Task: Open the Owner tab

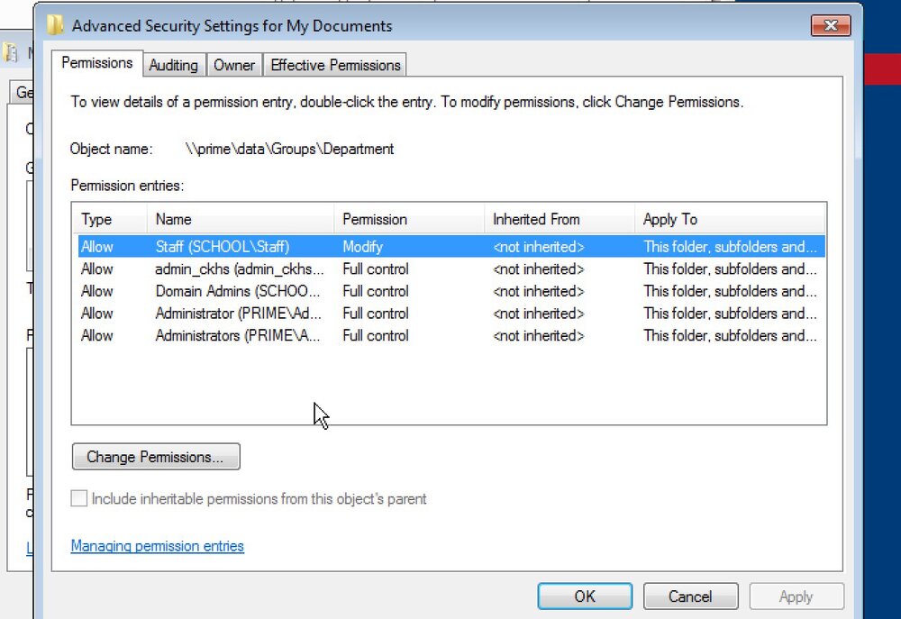Action: coord(234,65)
